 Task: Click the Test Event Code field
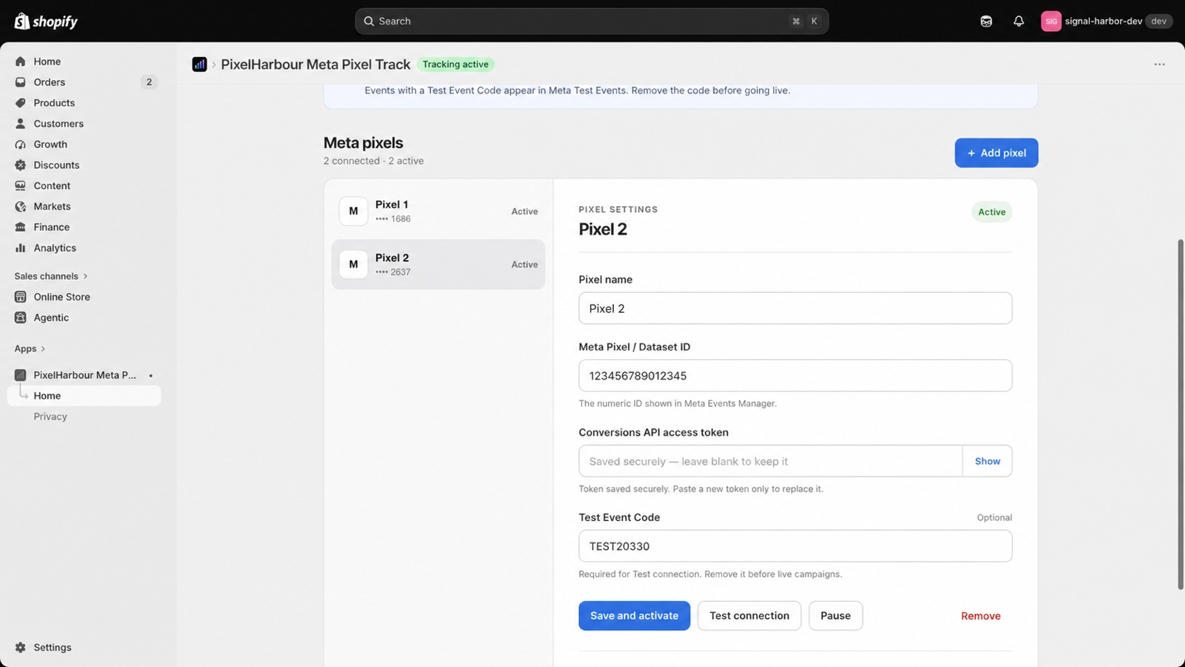pos(795,546)
